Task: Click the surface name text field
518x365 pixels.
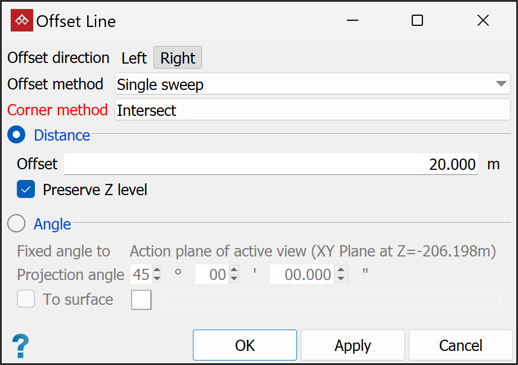Action: pos(331,299)
